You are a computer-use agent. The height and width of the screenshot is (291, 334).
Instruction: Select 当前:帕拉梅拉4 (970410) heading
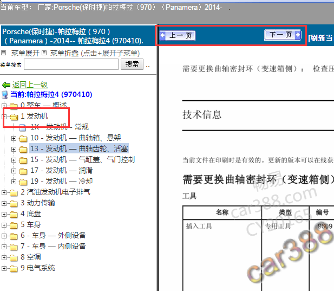pyautogui.click(x=51, y=94)
